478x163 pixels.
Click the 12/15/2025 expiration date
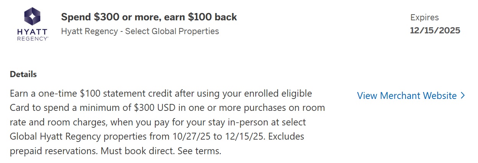point(435,30)
